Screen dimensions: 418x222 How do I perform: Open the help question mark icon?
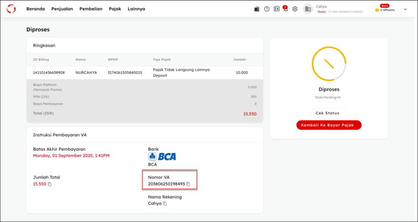[x=267, y=9]
